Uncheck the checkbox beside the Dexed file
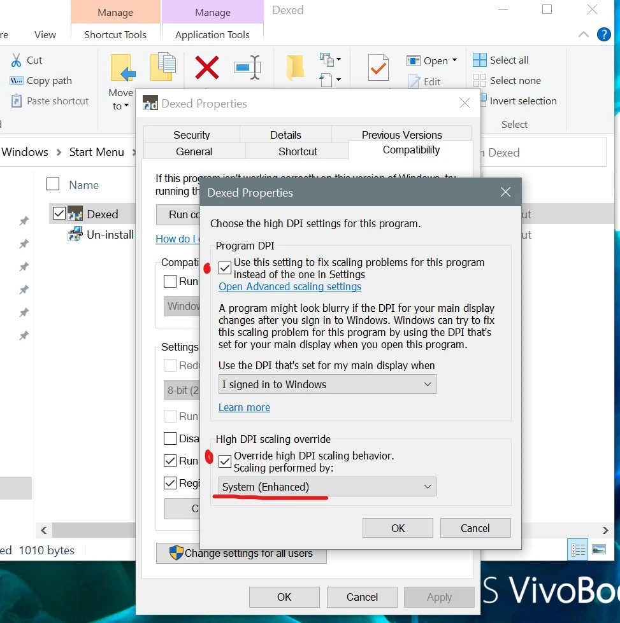 (59, 213)
